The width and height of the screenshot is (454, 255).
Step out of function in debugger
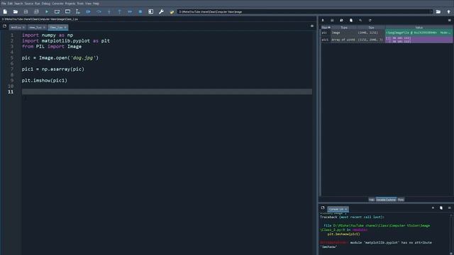[120, 12]
